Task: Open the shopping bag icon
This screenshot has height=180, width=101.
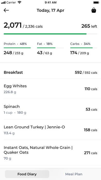Action: (94, 10)
